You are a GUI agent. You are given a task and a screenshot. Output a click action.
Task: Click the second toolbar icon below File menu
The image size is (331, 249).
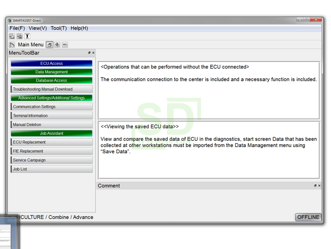click(x=19, y=36)
